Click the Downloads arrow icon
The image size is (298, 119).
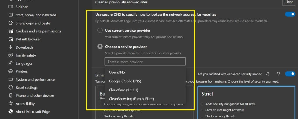click(11, 47)
